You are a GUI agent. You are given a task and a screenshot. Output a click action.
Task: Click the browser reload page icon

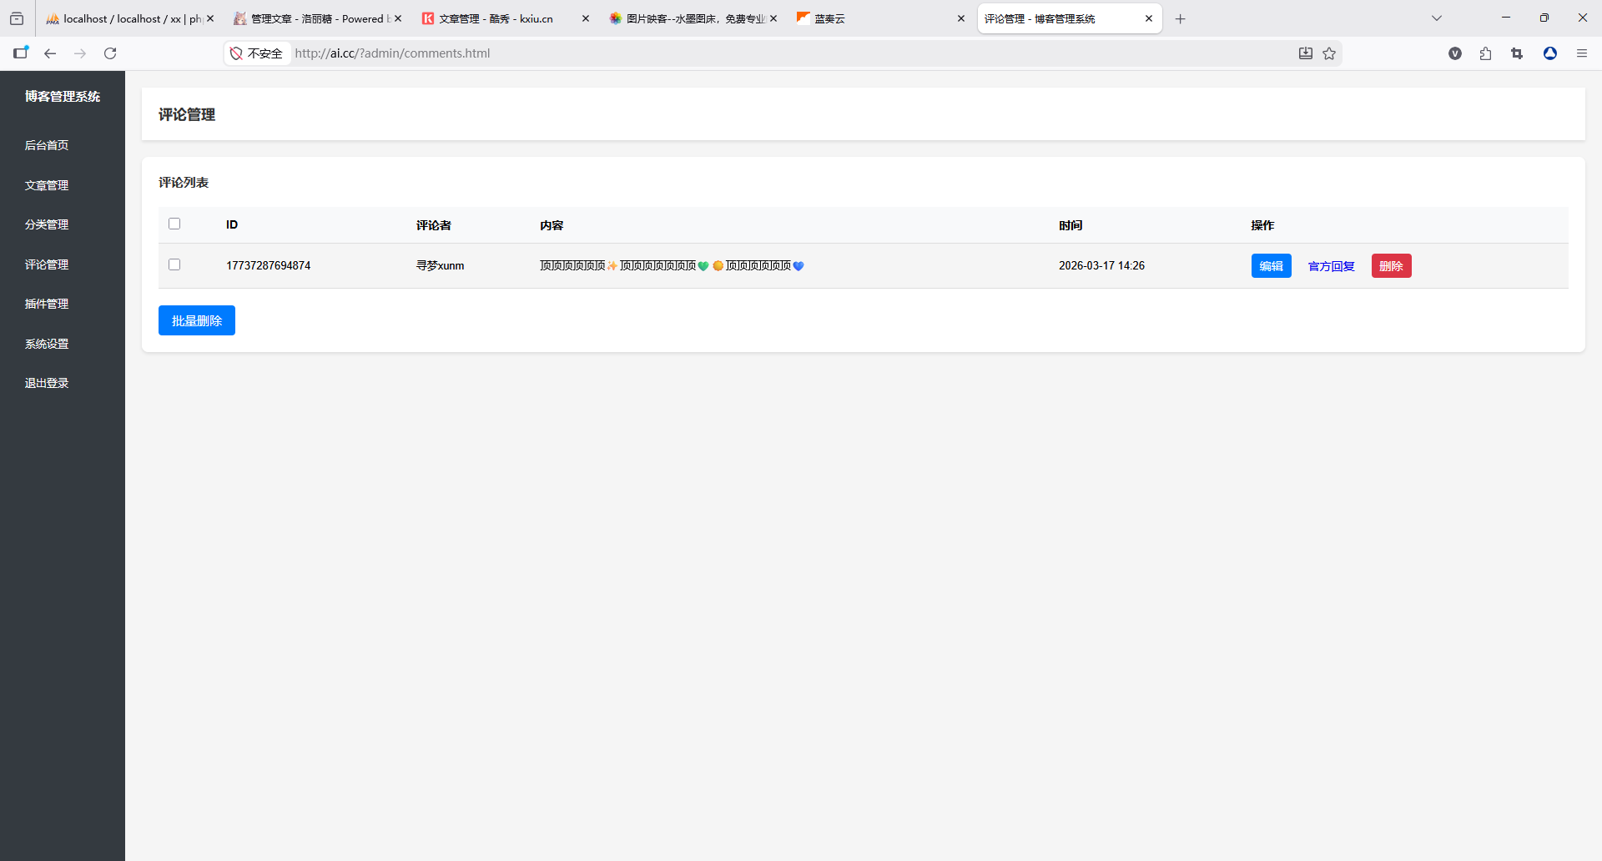(x=110, y=53)
